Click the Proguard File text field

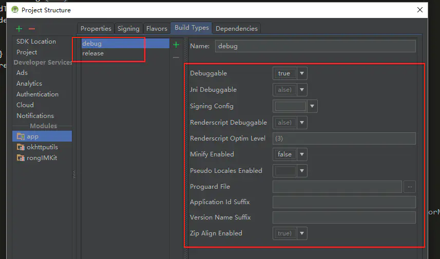click(x=337, y=187)
